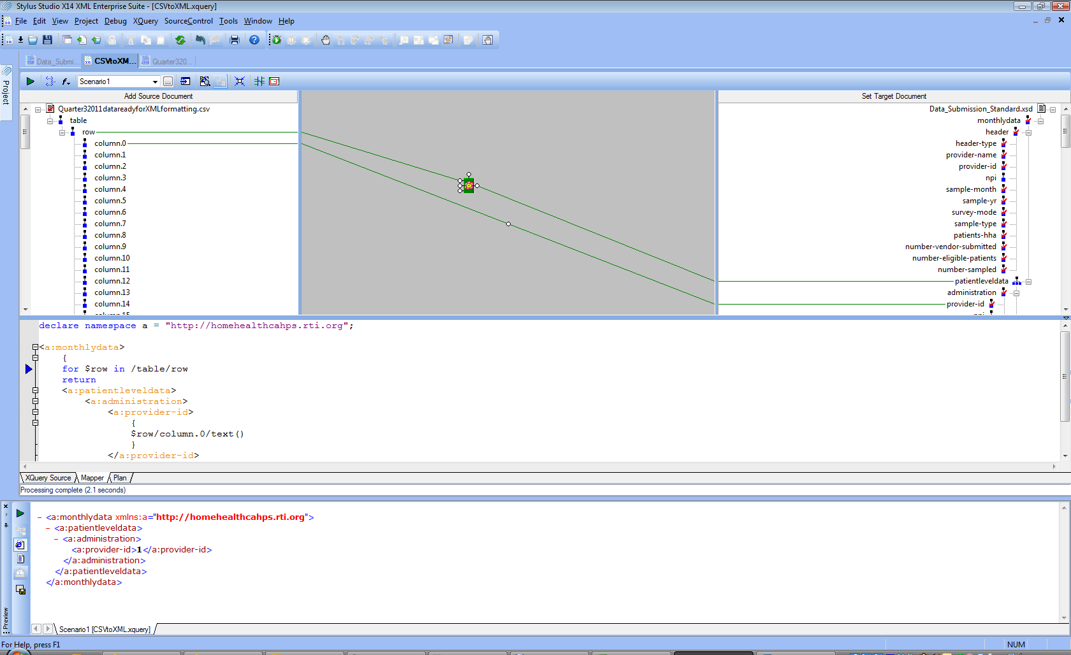
Task: Click the green Refresh/reload icon in the toolbar
Action: click(x=180, y=40)
